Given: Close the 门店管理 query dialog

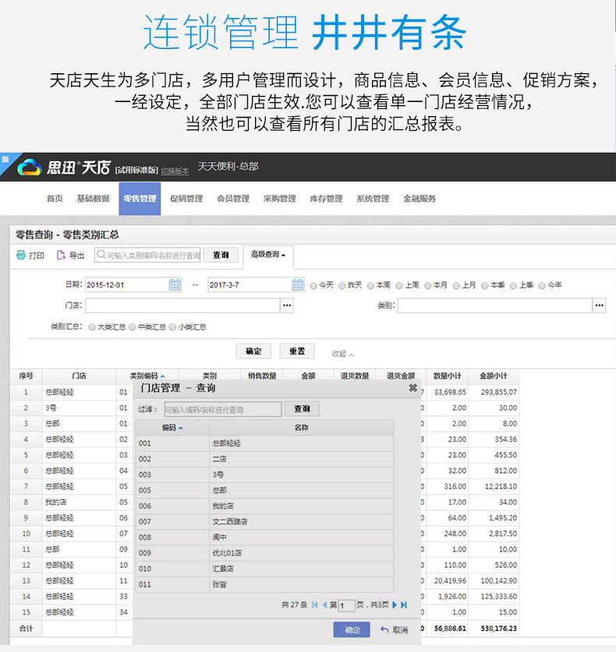Looking at the screenshot, I should 412,388.
